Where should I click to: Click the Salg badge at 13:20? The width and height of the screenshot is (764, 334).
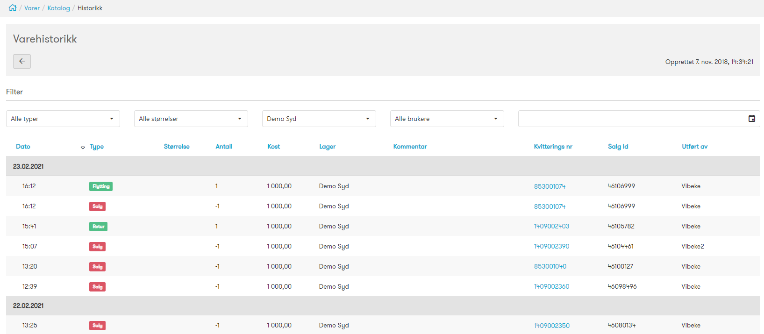97,267
